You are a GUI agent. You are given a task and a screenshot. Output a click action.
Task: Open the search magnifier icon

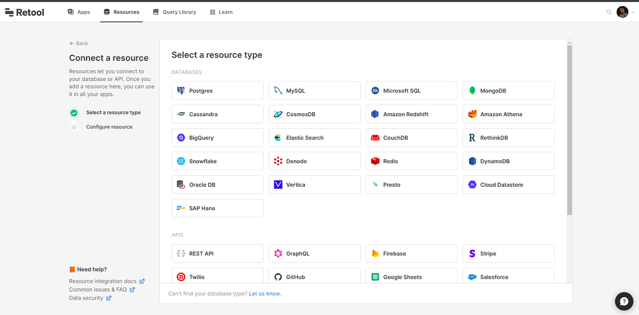[609, 12]
